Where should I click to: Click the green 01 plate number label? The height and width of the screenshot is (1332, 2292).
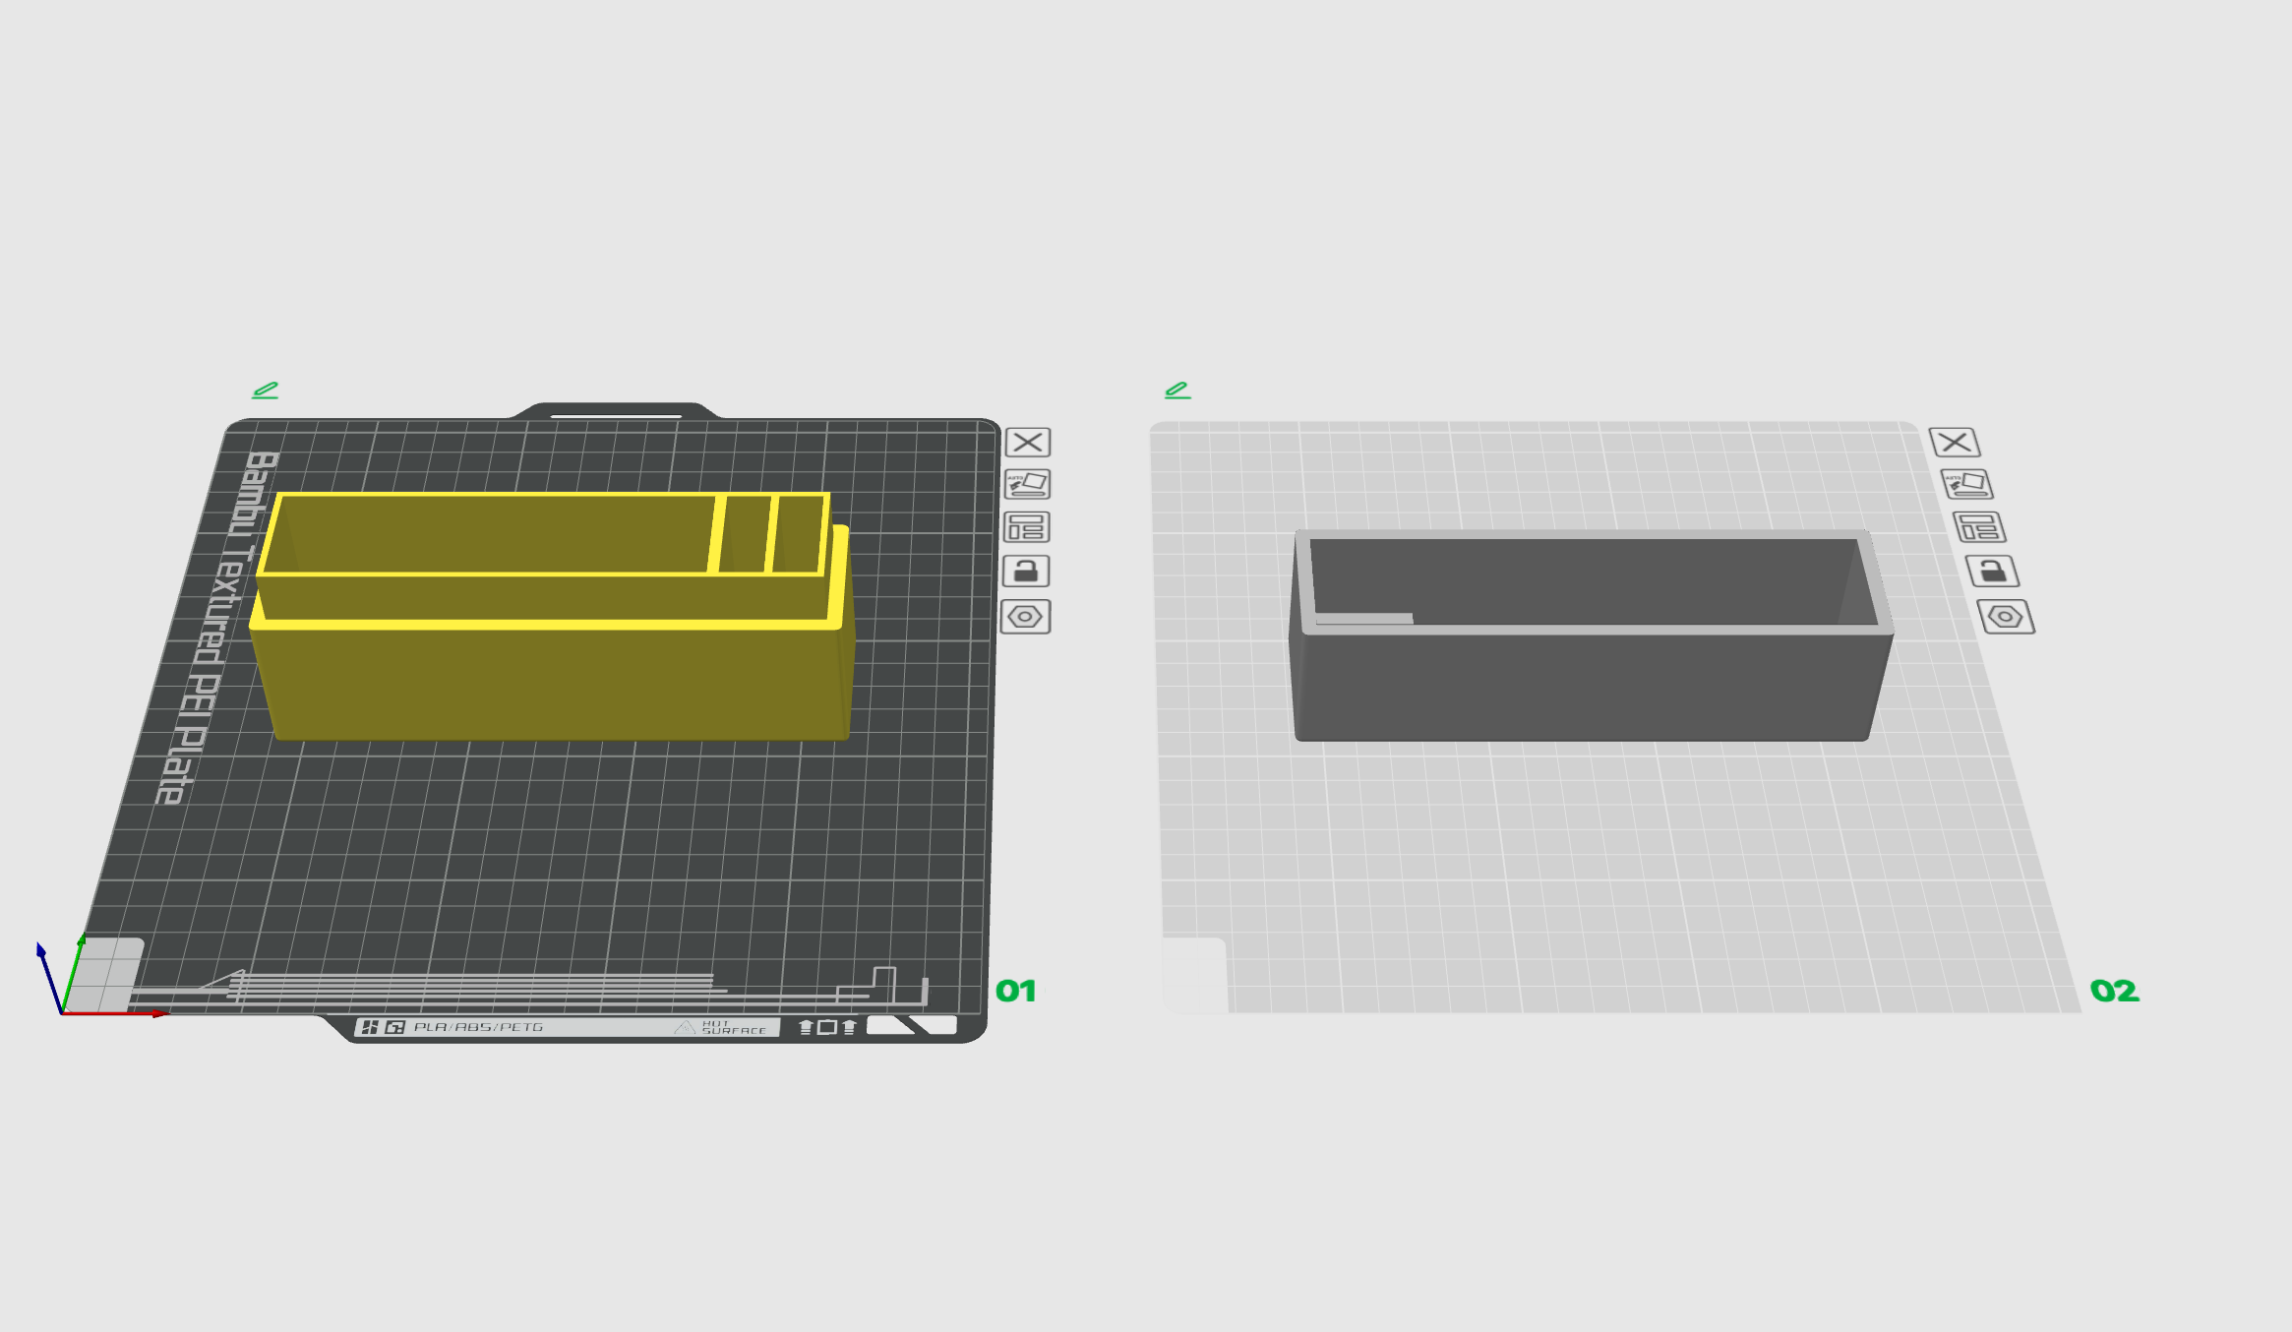tap(1015, 991)
